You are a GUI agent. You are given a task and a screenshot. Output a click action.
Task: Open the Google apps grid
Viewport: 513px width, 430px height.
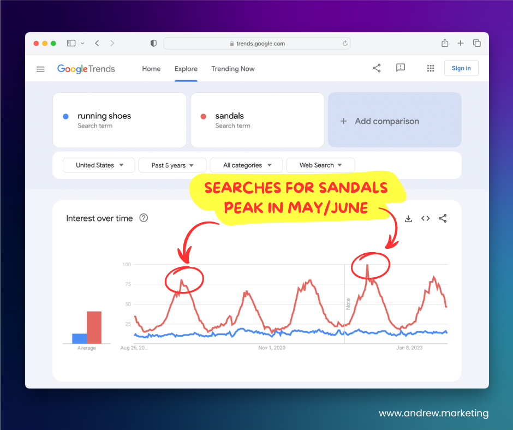point(431,68)
